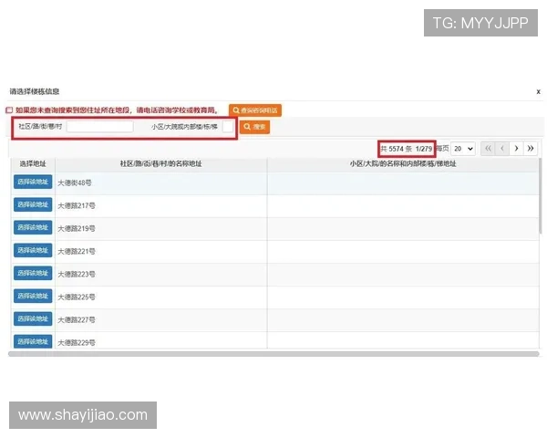Focus the 小区/大院或内部楼/栋/梯 input field
The image size is (547, 438).
(227, 127)
